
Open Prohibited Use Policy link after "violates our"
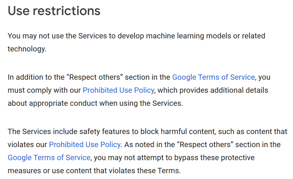click(85, 145)
